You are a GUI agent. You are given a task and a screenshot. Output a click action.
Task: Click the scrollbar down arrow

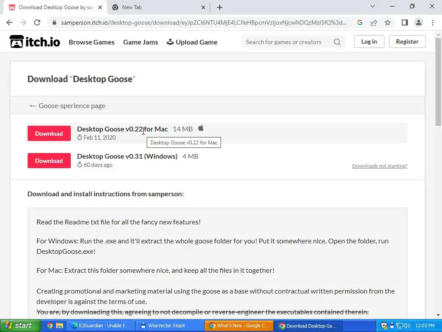point(438,315)
